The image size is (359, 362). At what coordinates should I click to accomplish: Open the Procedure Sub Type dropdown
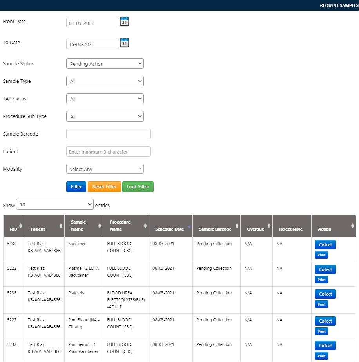coord(105,116)
